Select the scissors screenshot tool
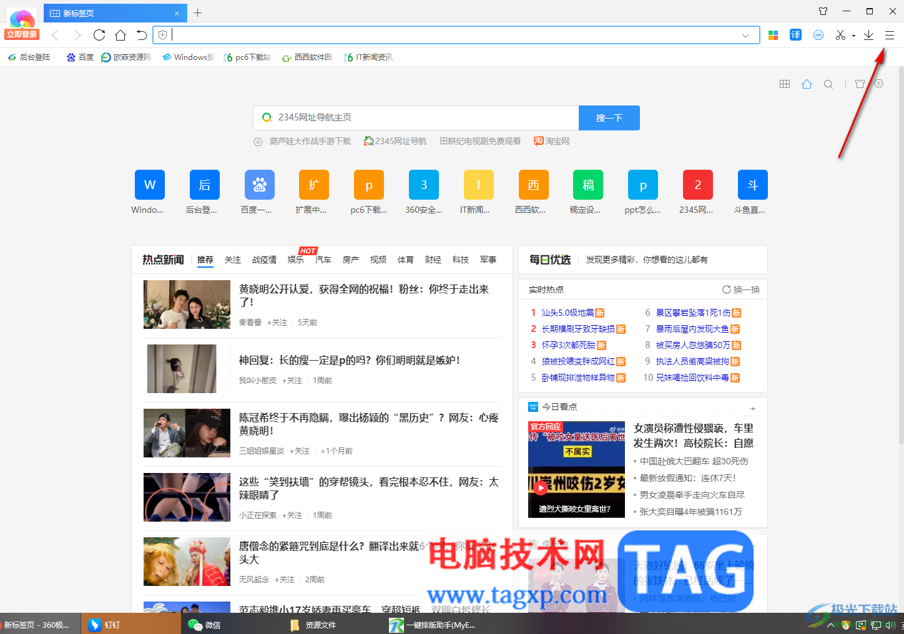This screenshot has height=634, width=904. 839,35
